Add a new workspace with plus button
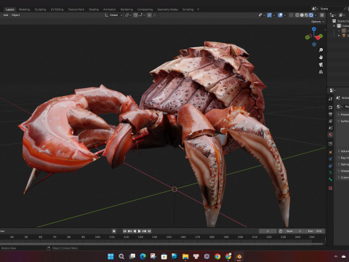349x262 pixels. point(198,9)
